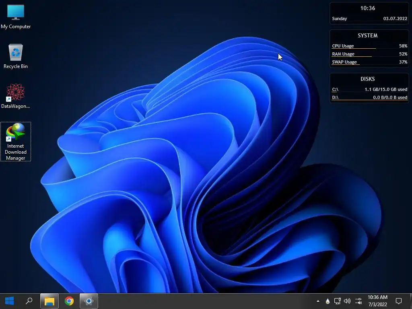Launch Google Chrome from taskbar
This screenshot has width=412, height=309.
coord(69,301)
